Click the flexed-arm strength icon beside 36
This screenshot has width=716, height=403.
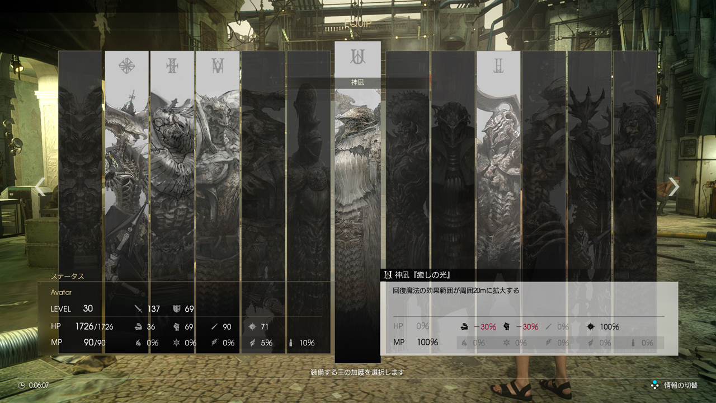(139, 326)
